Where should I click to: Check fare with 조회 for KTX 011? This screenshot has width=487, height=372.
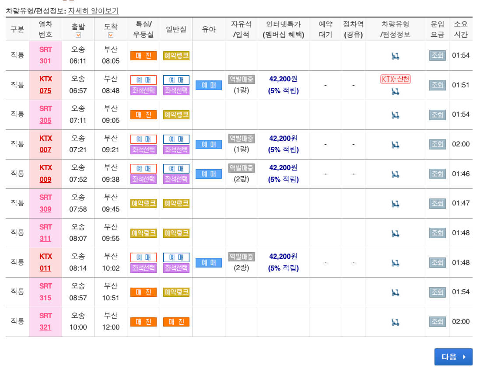coord(437,263)
